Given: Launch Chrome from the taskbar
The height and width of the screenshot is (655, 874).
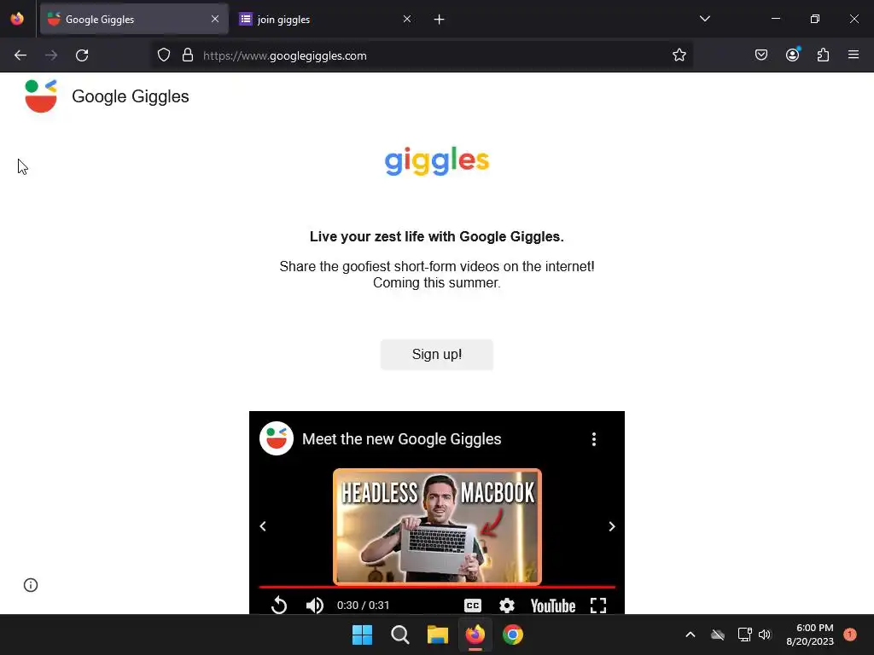Looking at the screenshot, I should (513, 635).
